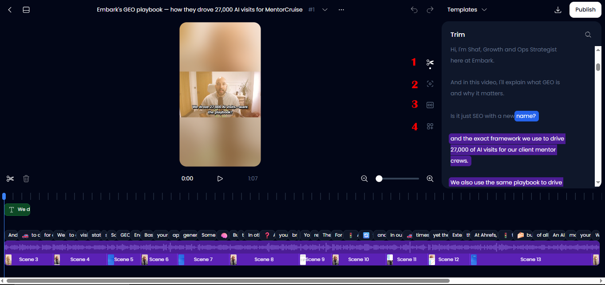Click the video preview canvas

(x=220, y=94)
